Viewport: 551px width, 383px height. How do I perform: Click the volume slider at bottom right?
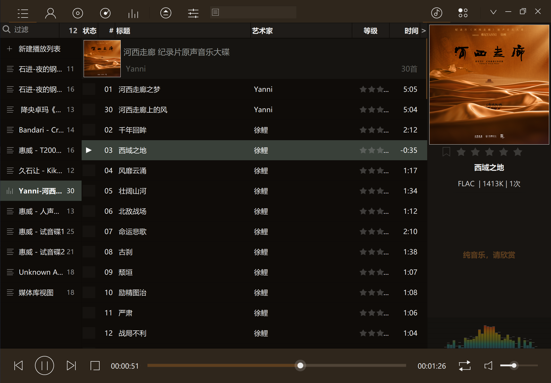click(514, 366)
